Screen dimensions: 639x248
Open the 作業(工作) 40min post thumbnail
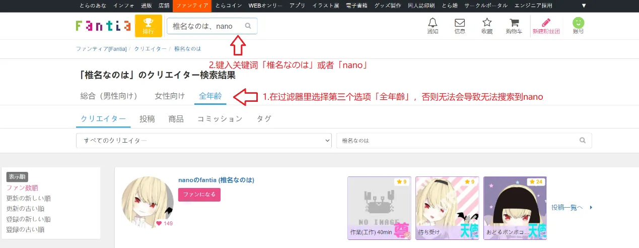point(379,208)
